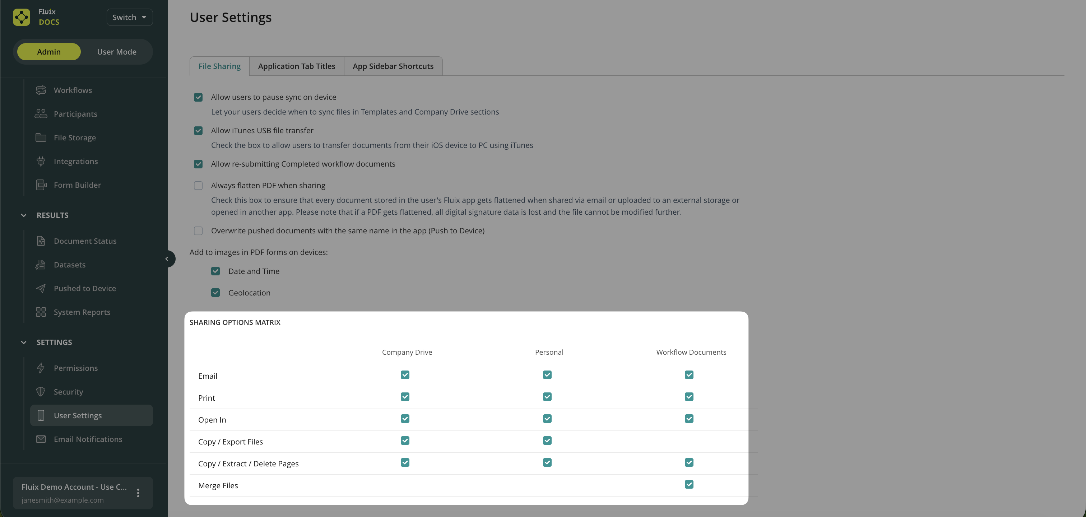Click the Pushed to Device paper-plane icon
1086x517 pixels.
[41, 289]
